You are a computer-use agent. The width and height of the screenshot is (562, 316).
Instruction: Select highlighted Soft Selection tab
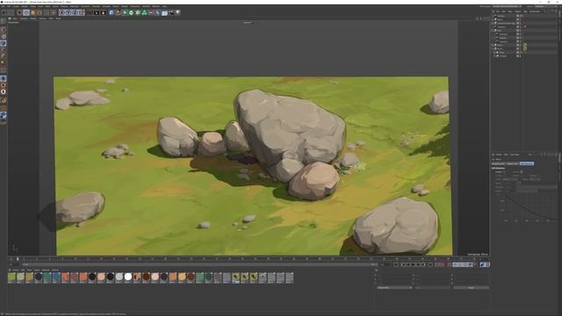coord(527,163)
